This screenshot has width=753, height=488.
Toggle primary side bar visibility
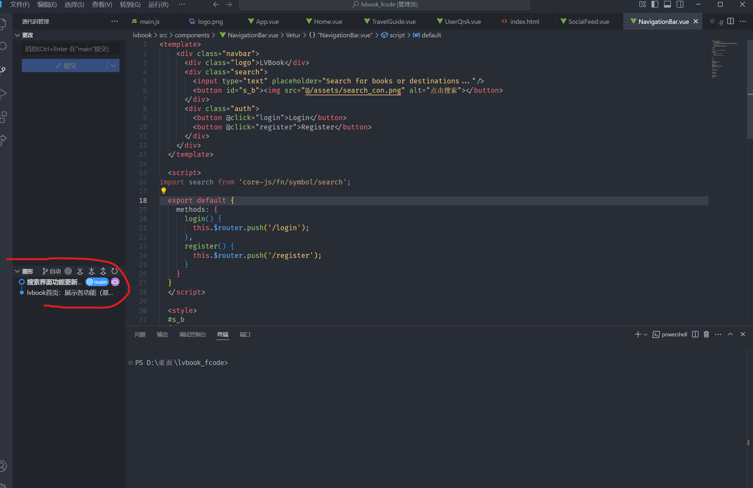[655, 5]
